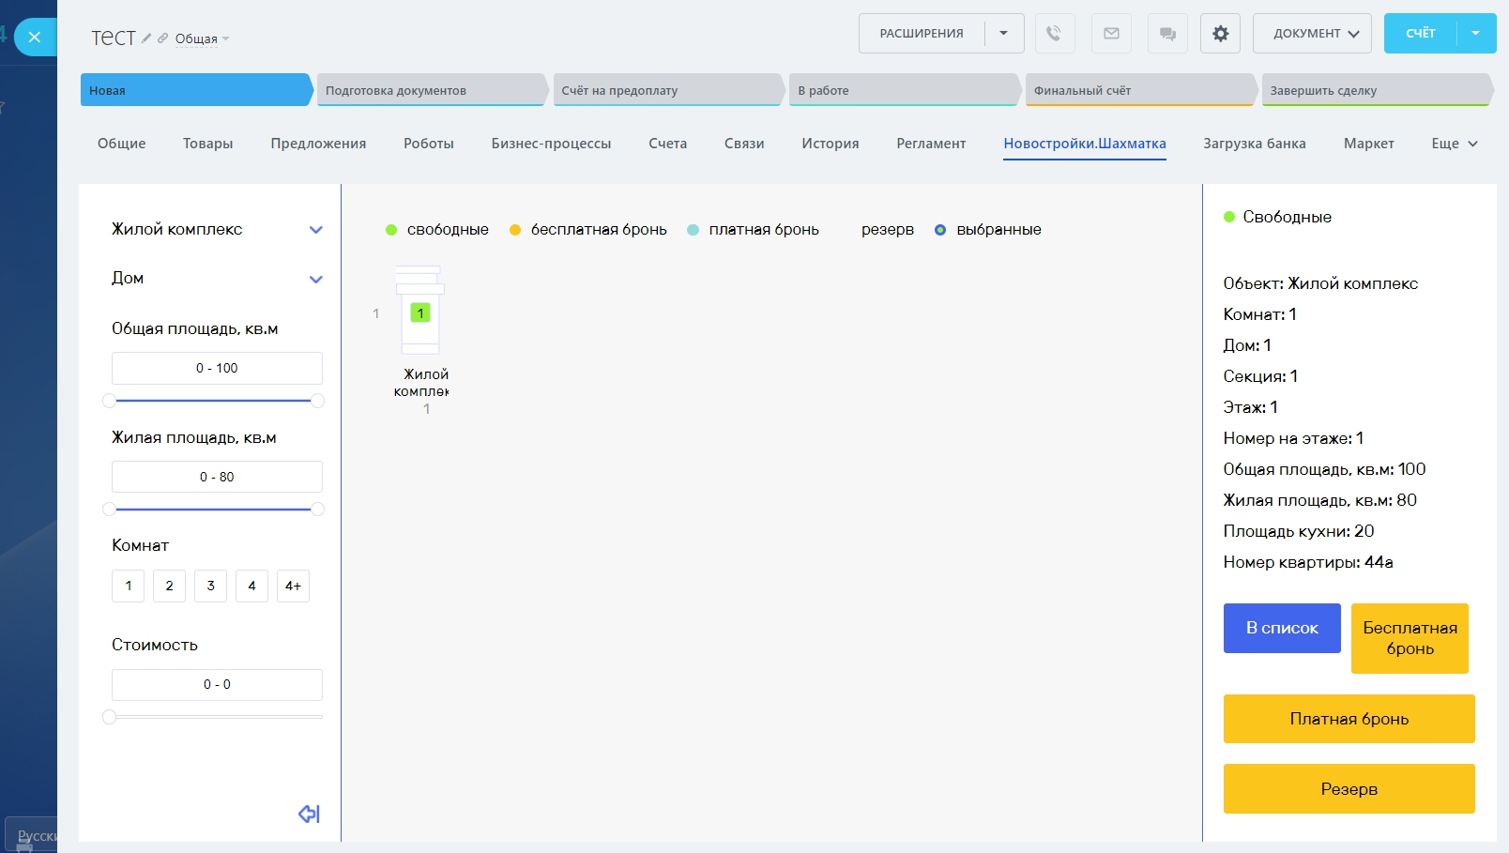Expand the Дом filter dropdown
The width and height of the screenshot is (1509, 853).
[x=315, y=280]
